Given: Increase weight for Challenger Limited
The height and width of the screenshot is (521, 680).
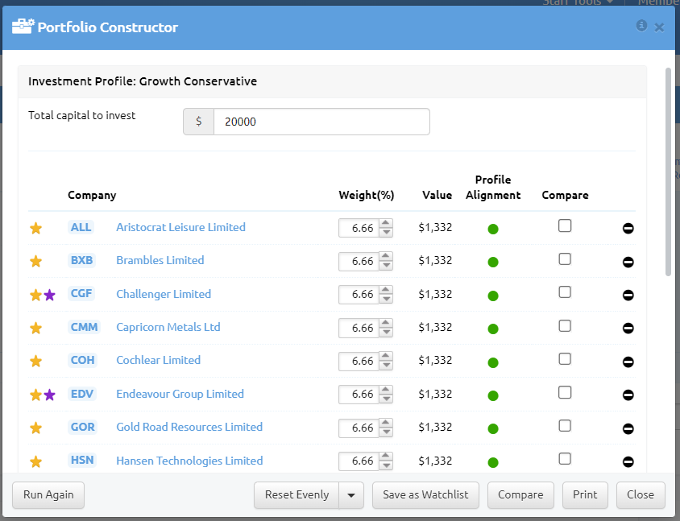Looking at the screenshot, I should click(x=386, y=290).
